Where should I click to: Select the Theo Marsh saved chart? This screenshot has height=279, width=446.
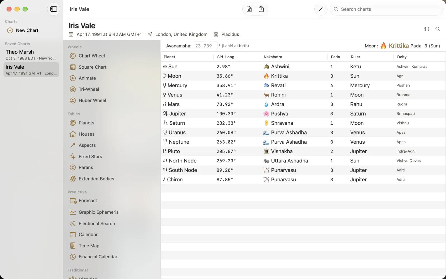31,55
